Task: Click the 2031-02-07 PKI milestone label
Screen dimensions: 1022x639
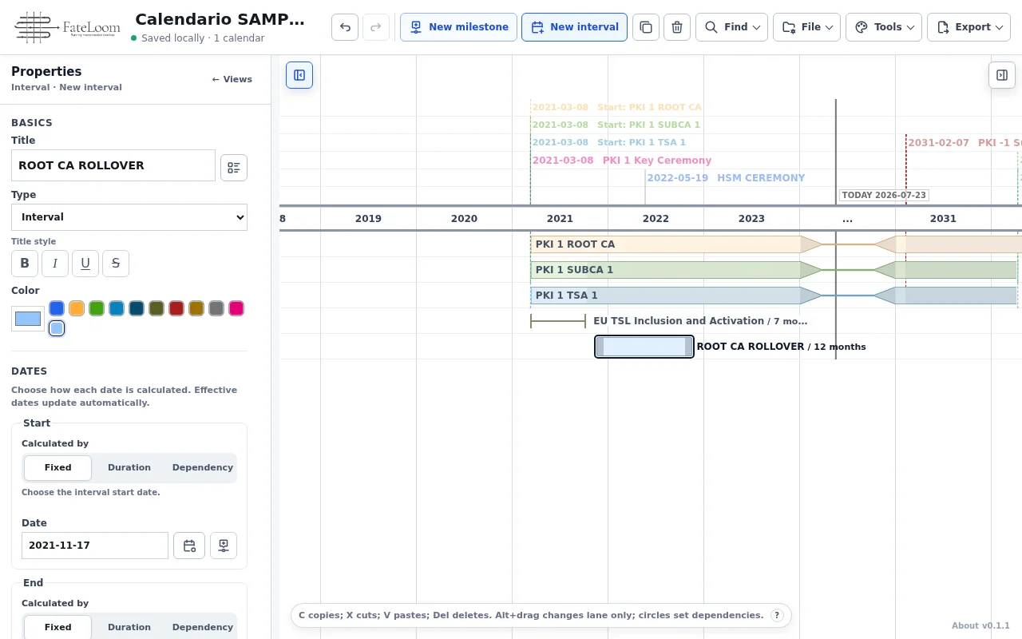Action: coord(965,143)
